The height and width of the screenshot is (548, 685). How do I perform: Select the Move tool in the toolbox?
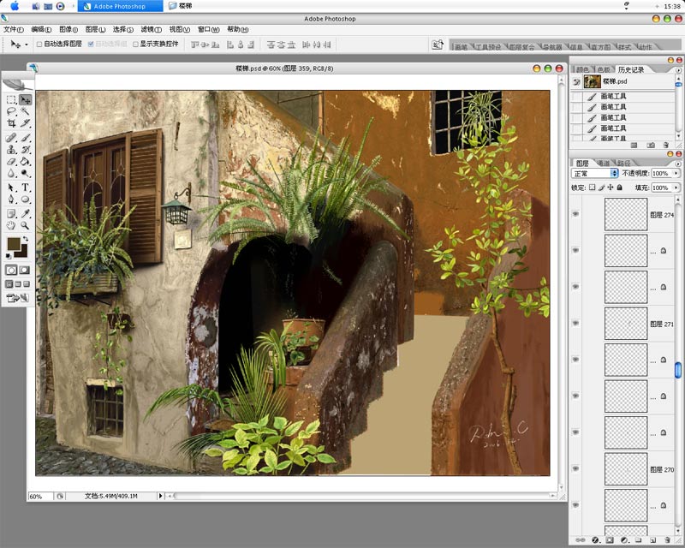[26, 99]
